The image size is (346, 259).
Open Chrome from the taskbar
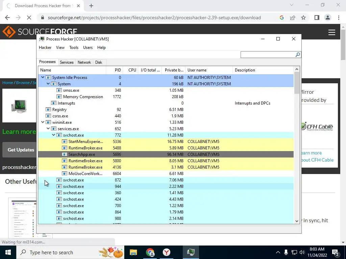150,252
